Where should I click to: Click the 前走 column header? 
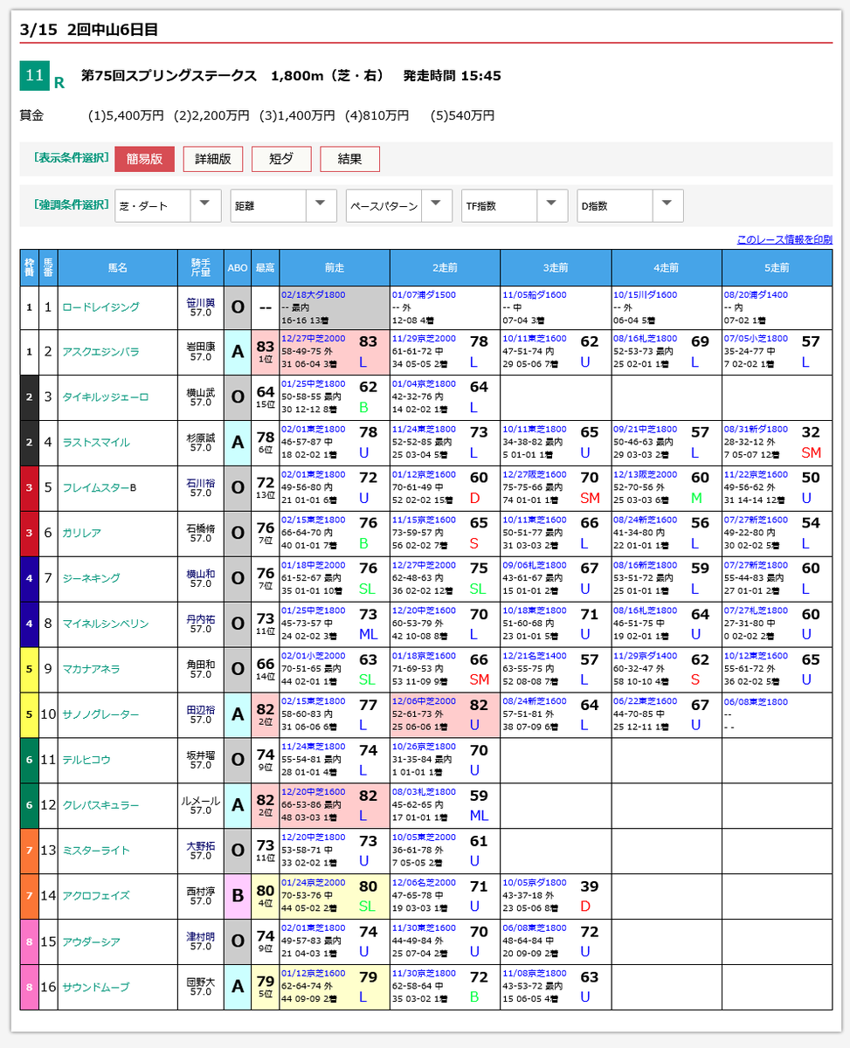(335, 268)
